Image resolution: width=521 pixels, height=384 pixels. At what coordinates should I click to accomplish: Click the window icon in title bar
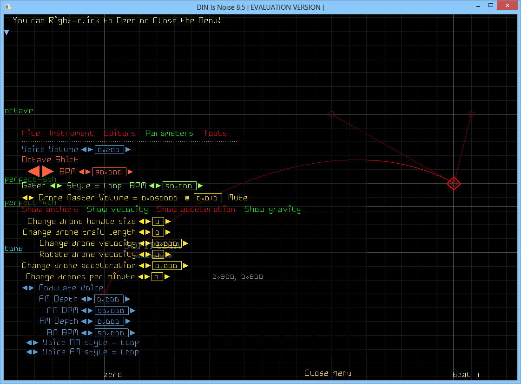point(8,6)
